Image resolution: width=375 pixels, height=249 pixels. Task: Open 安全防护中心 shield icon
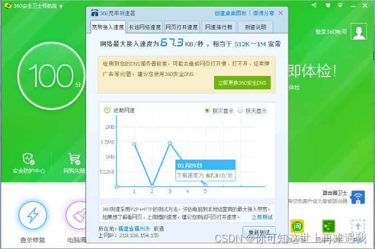29,159
